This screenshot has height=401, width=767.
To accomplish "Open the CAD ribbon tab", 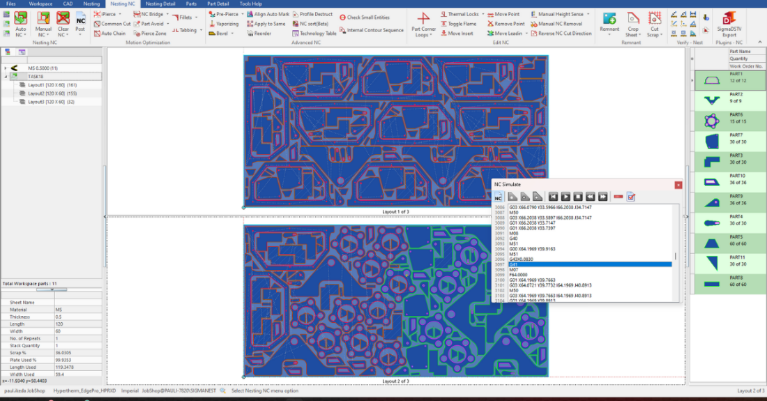I will pos(68,4).
